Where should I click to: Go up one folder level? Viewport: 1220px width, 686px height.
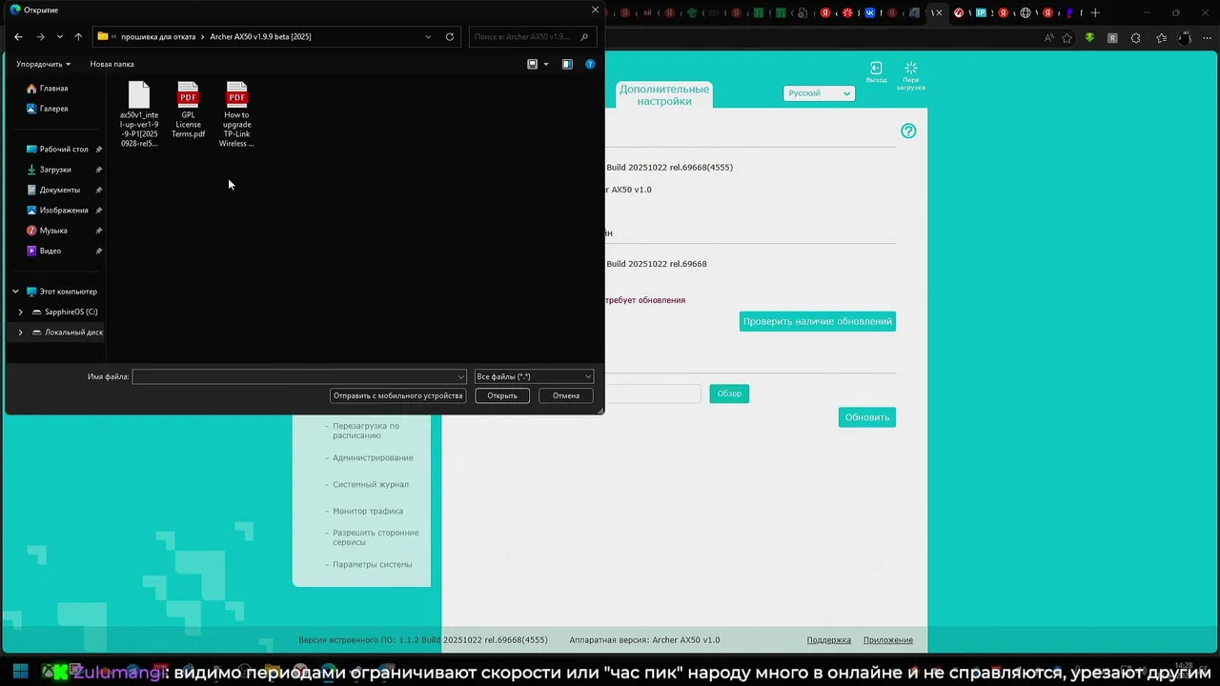click(x=78, y=36)
